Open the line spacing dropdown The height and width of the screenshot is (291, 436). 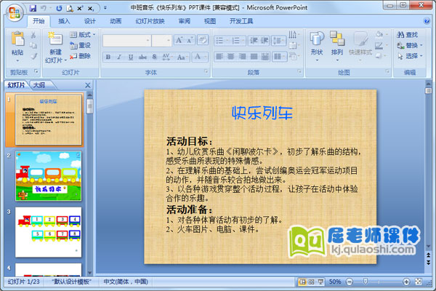click(x=278, y=41)
